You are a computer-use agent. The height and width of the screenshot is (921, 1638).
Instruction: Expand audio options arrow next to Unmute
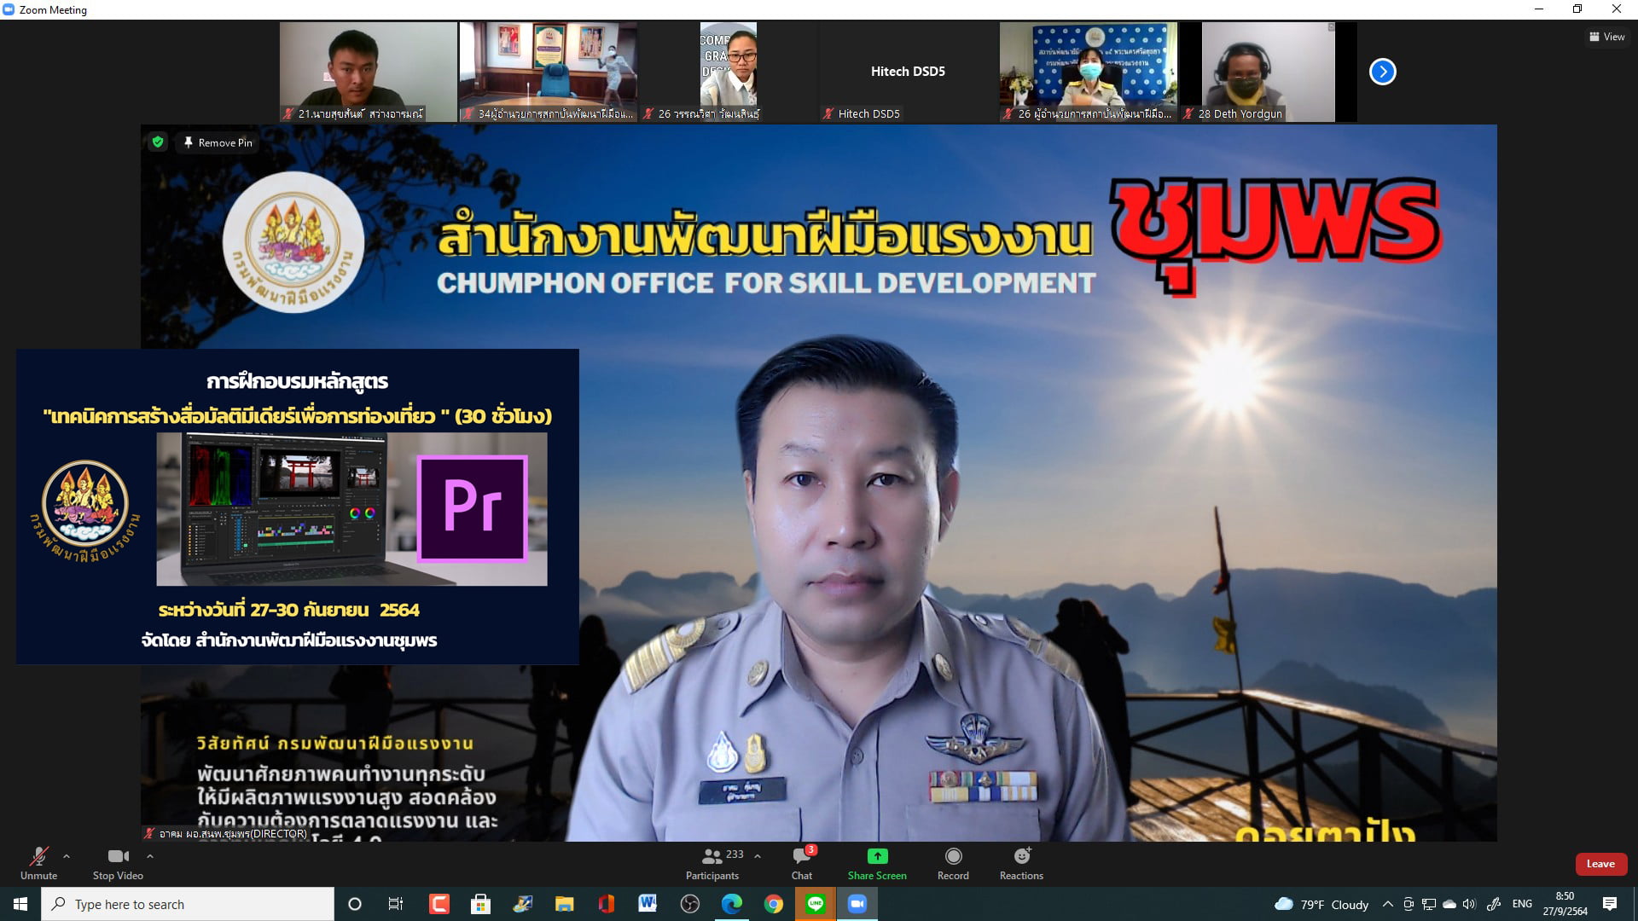[67, 856]
